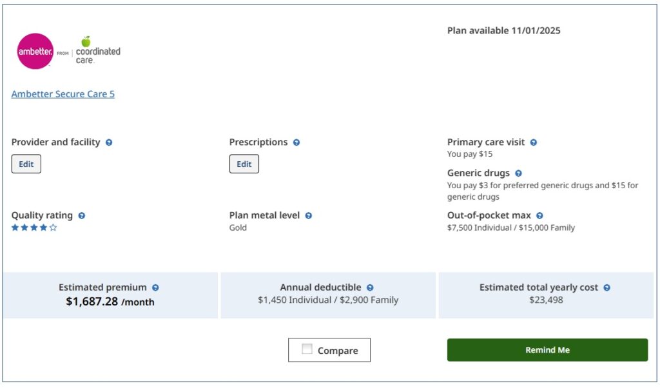Click the four-star quality rating
Viewport: 660px width, 390px height.
(34, 228)
